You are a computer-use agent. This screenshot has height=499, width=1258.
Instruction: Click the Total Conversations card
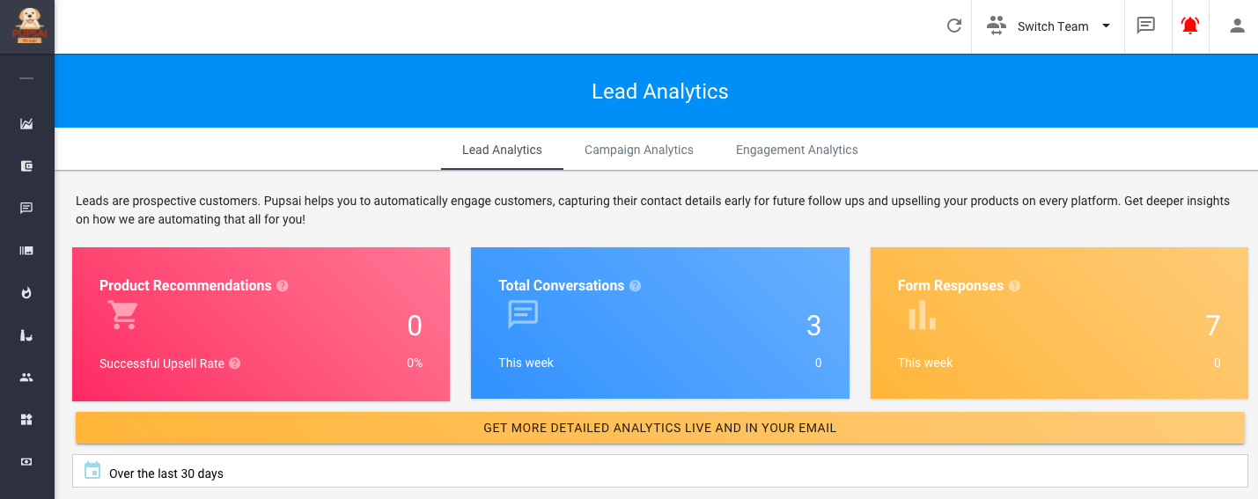659,324
